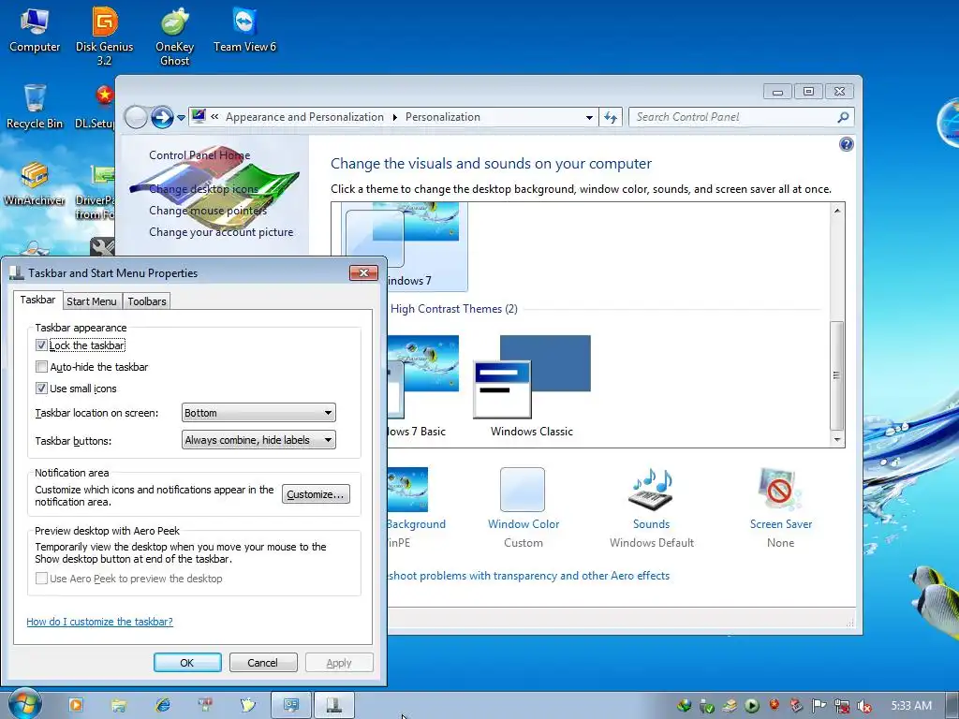Enable Auto-hide the taskbar
This screenshot has width=959, height=719.
click(41, 367)
